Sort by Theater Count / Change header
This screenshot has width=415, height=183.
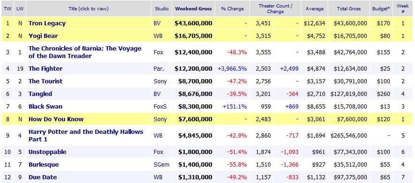click(275, 9)
